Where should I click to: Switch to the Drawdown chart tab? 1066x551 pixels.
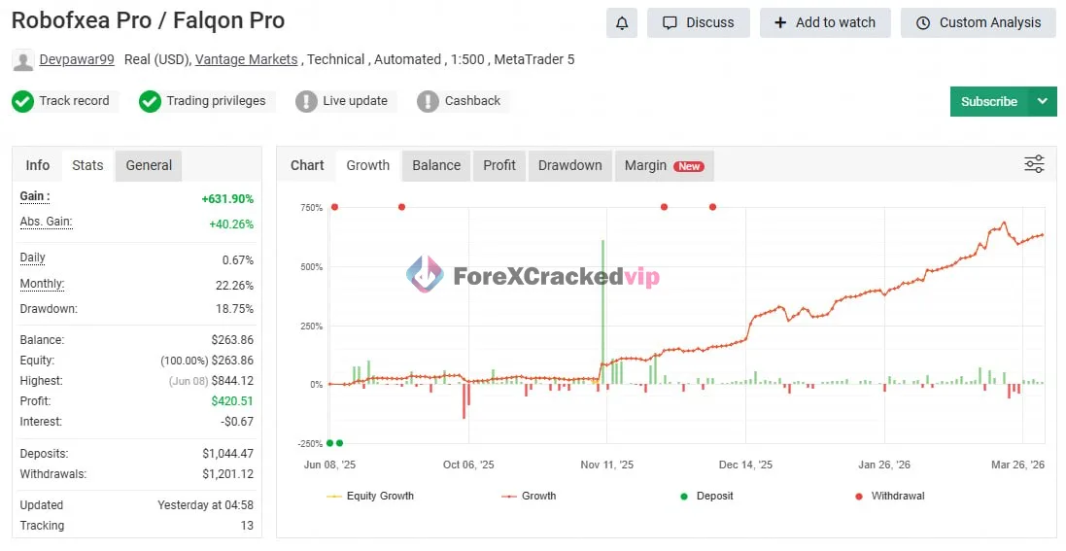(x=569, y=165)
